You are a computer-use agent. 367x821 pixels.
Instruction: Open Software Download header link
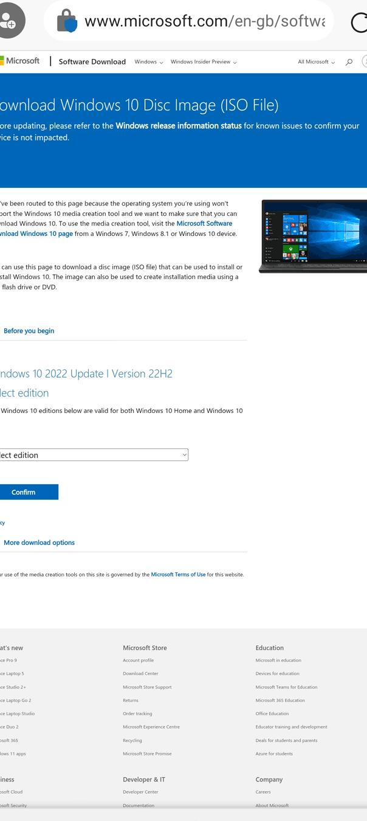coord(92,61)
